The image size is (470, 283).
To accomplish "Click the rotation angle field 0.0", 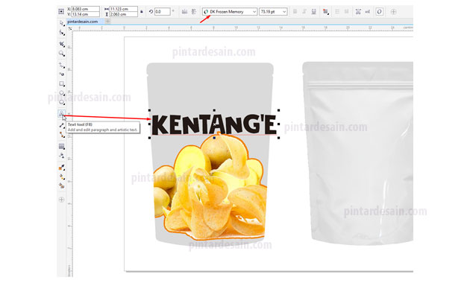I will click(162, 11).
